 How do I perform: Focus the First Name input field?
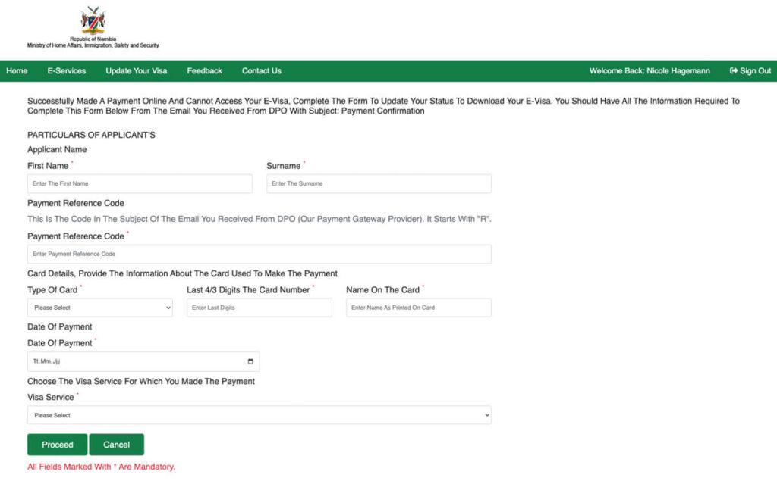click(x=140, y=183)
